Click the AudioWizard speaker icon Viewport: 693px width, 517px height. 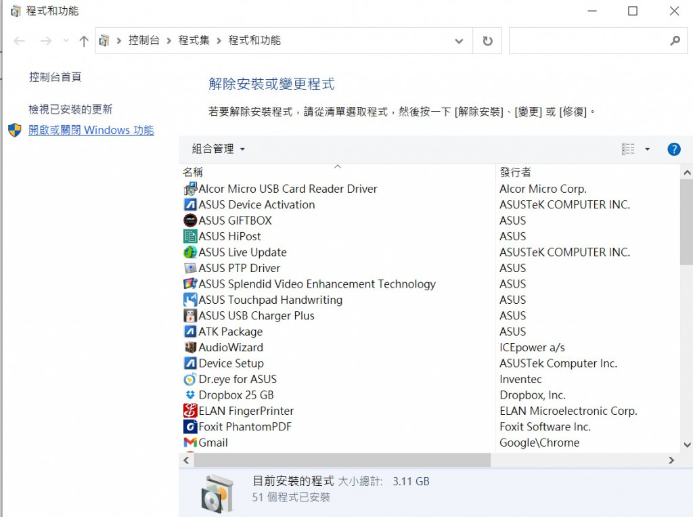pos(190,347)
